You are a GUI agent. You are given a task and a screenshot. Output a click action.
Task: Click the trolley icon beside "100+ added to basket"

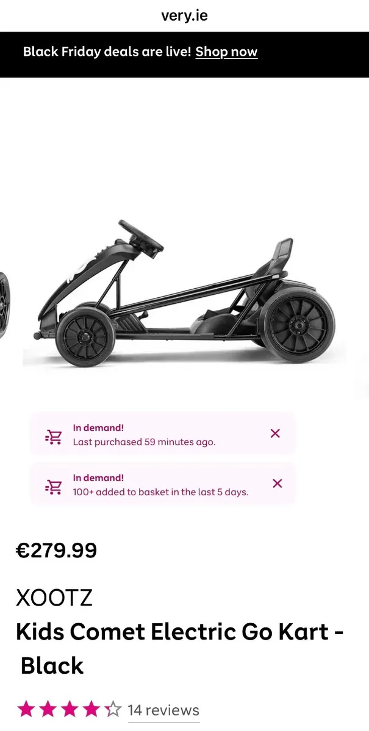(x=52, y=485)
